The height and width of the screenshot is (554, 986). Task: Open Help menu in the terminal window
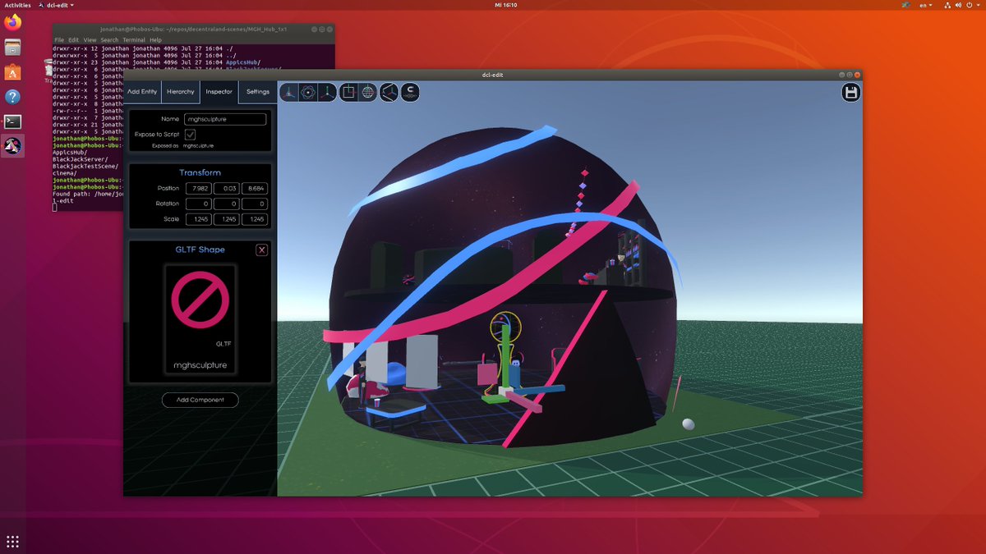click(155, 39)
